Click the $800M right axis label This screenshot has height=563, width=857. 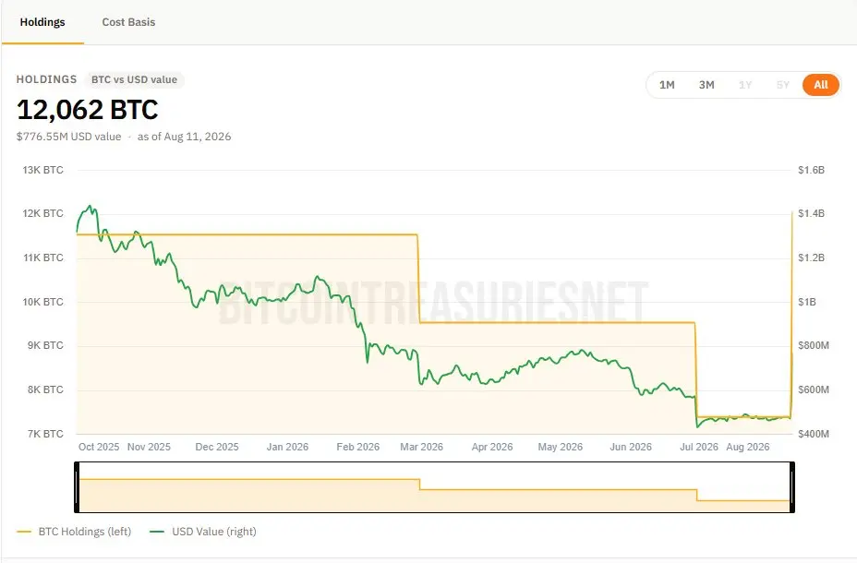click(x=814, y=346)
